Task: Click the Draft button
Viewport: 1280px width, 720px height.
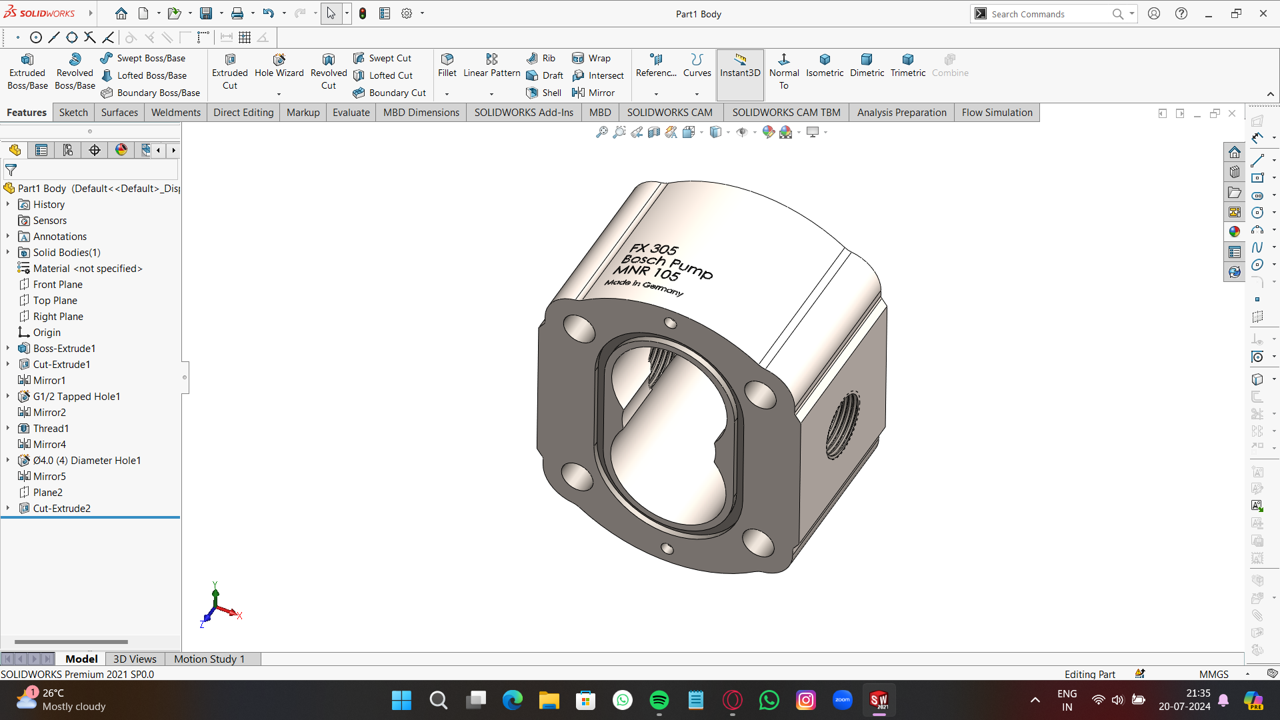Action: pos(545,75)
